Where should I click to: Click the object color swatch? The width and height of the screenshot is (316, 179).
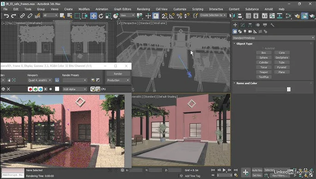289,89
